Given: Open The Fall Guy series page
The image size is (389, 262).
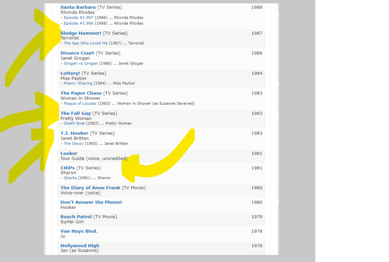Looking at the screenshot, I should (x=76, y=113).
